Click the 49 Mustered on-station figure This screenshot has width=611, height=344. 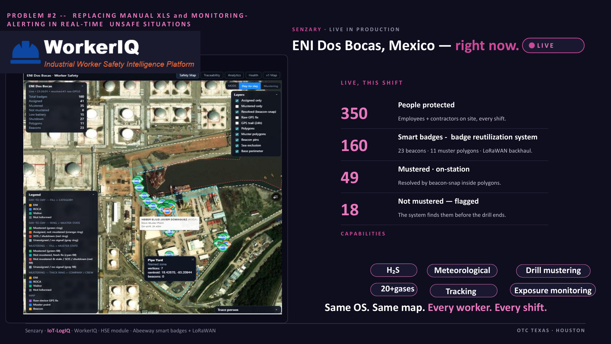pos(350,178)
